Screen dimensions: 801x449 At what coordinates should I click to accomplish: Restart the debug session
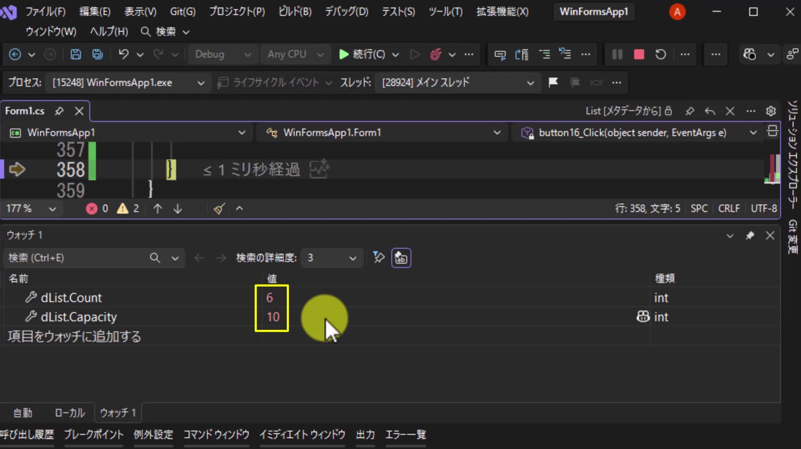click(660, 54)
